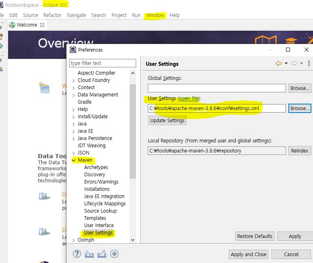Expand the Data Management node
Image resolution: width=313 pixels, height=263 pixels.
(x=74, y=95)
